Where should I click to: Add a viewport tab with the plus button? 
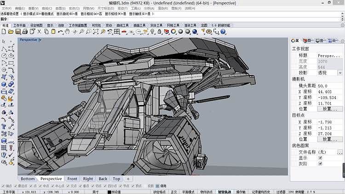128,179
